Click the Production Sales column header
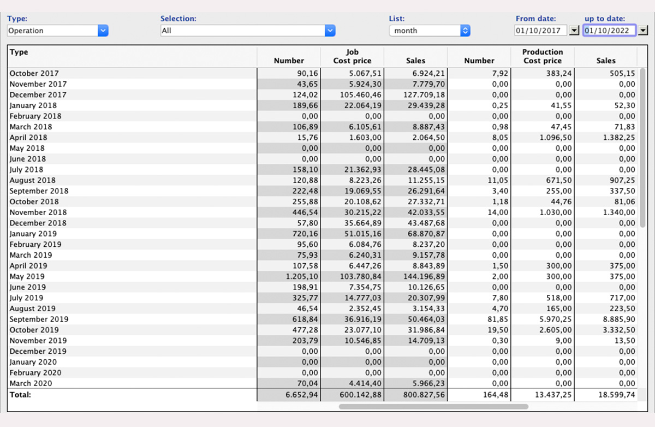 pyautogui.click(x=605, y=61)
